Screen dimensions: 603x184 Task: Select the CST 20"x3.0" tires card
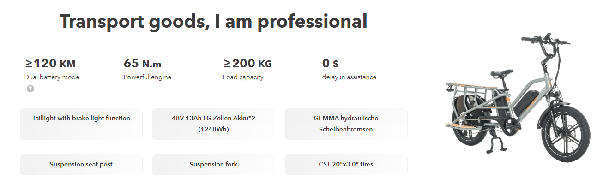click(346, 165)
